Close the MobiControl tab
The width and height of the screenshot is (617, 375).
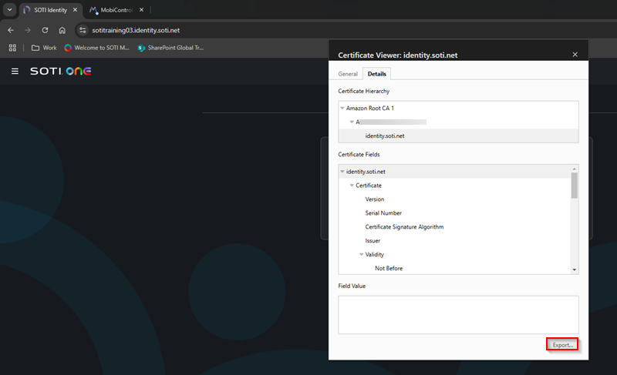point(141,10)
